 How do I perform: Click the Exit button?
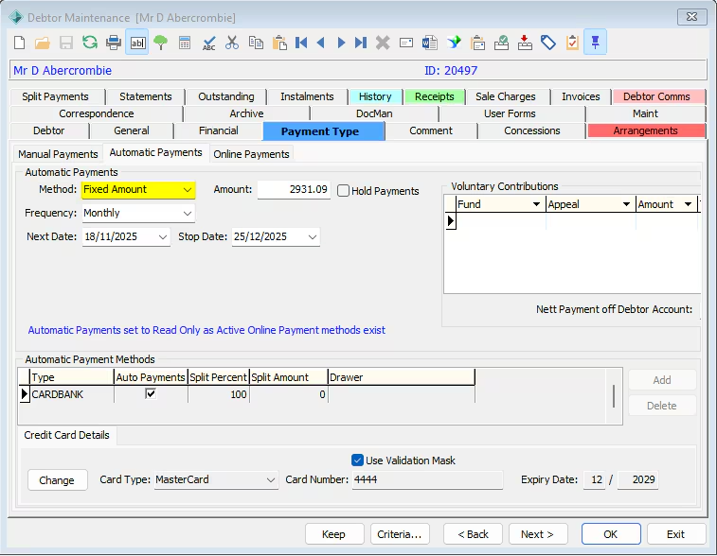(x=676, y=534)
